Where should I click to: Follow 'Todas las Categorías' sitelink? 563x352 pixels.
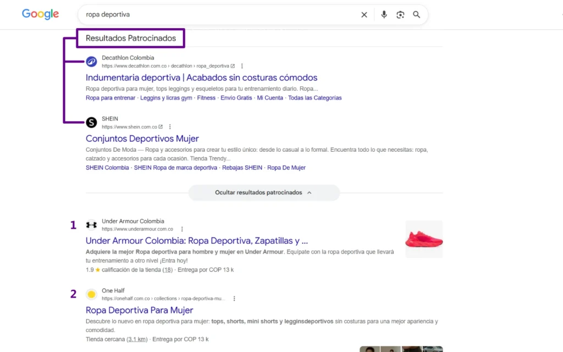coord(315,98)
